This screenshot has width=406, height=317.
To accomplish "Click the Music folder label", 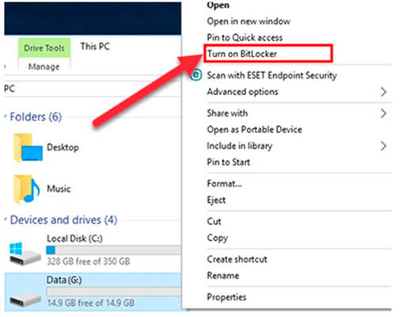I will (59, 189).
